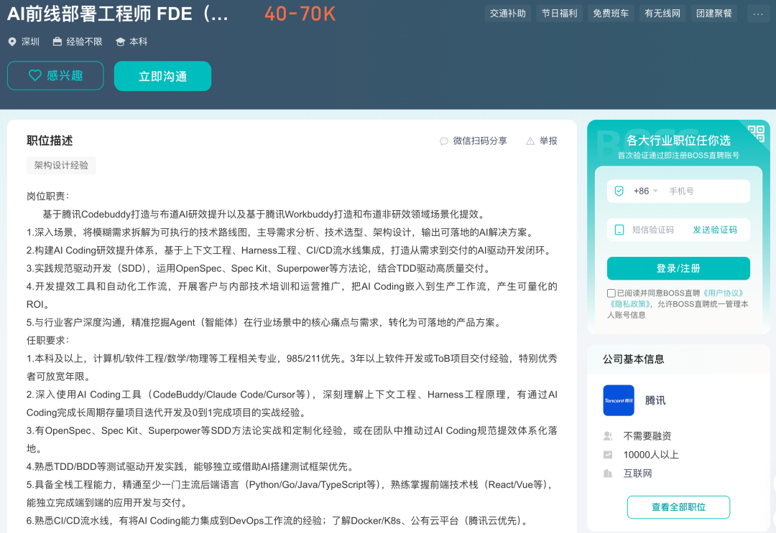This screenshot has width=776, height=533.
Task: Click the 各大行业职位任你选 banner title
Action: pyautogui.click(x=678, y=141)
